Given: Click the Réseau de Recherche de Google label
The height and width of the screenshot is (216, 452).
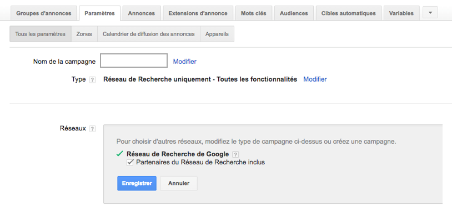Looking at the screenshot, I should (178, 154).
